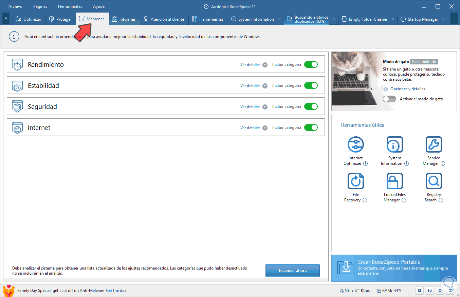
Task: Toggle Incluir categoría for Rendimiento
Action: (x=311, y=64)
